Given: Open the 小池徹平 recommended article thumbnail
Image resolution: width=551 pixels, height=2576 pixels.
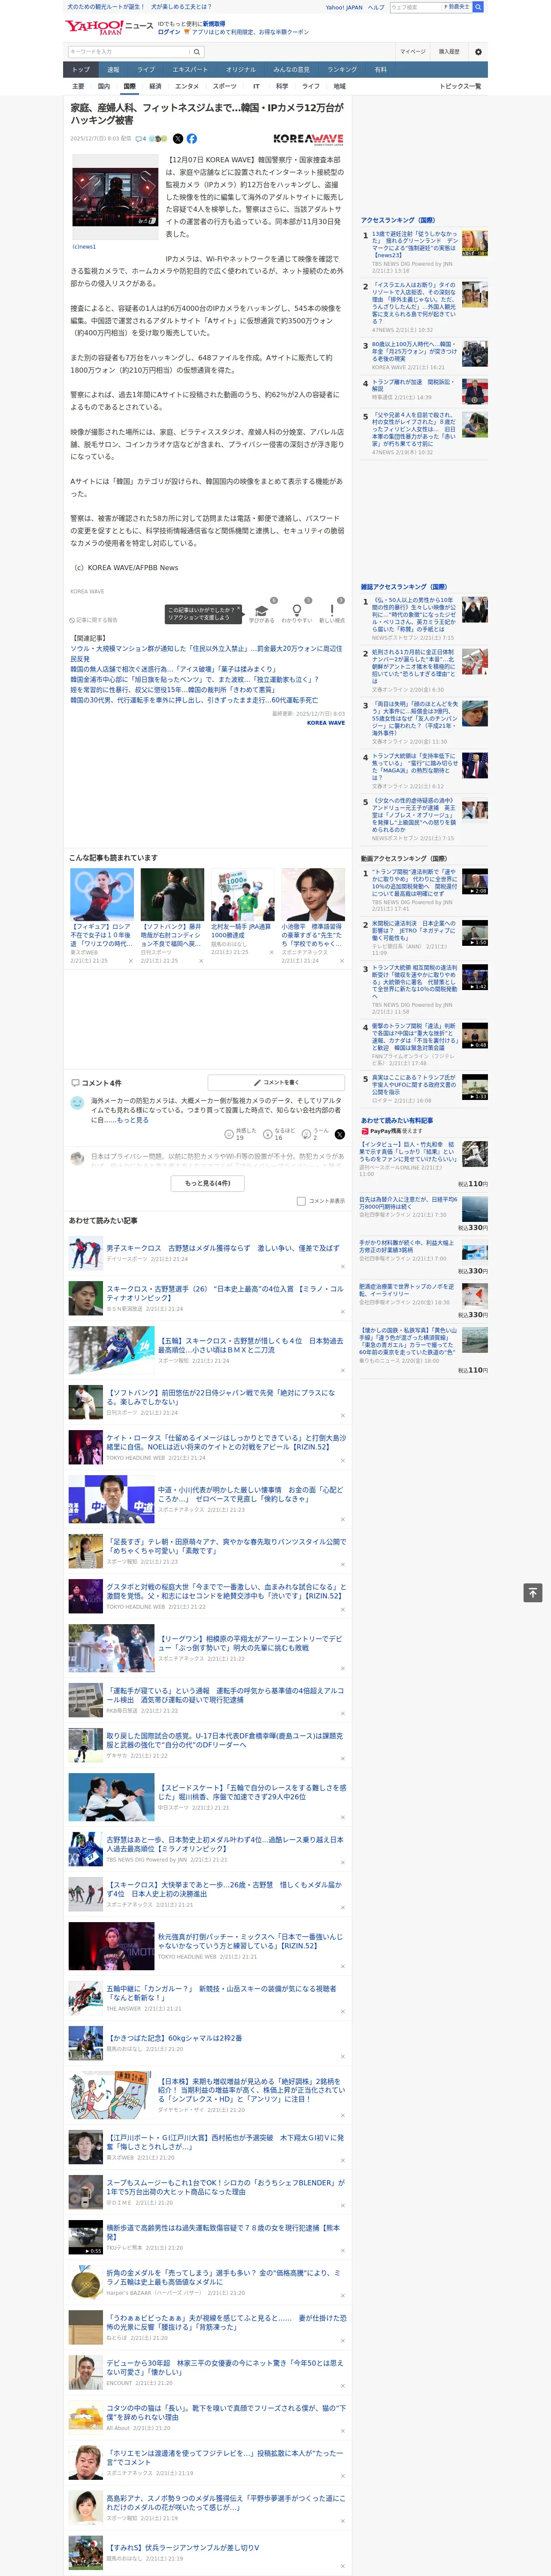Looking at the screenshot, I should pos(313,894).
